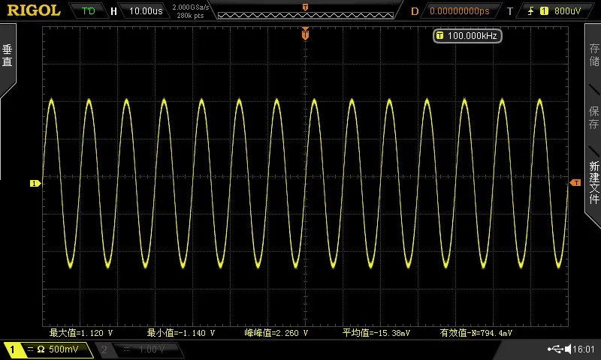Select the D delay value 0.00000000ps
The width and height of the screenshot is (601, 360).
(x=460, y=11)
